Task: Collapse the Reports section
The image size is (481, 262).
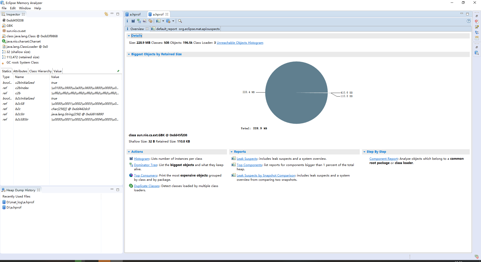Action: click(x=232, y=152)
